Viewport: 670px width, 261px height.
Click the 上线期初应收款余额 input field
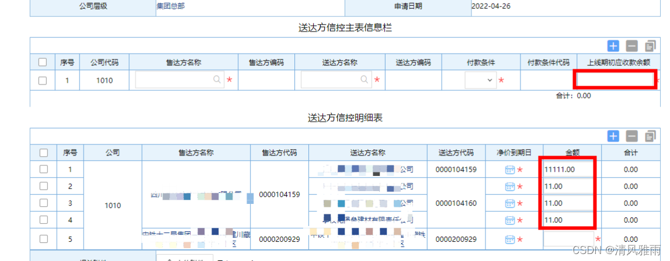[x=615, y=80]
